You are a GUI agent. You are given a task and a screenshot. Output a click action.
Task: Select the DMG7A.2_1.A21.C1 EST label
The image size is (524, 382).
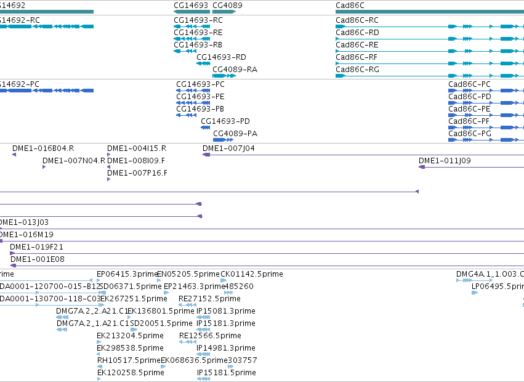click(x=93, y=324)
